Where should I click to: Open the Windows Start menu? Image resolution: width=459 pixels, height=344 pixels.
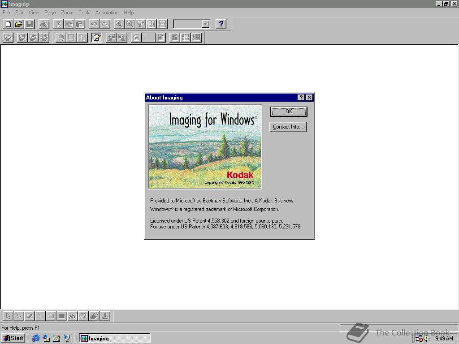13,338
